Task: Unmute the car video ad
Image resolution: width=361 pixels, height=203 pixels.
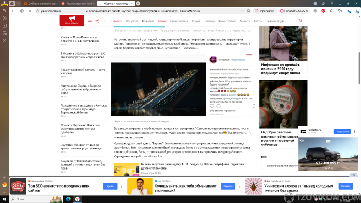Action: click(301, 140)
